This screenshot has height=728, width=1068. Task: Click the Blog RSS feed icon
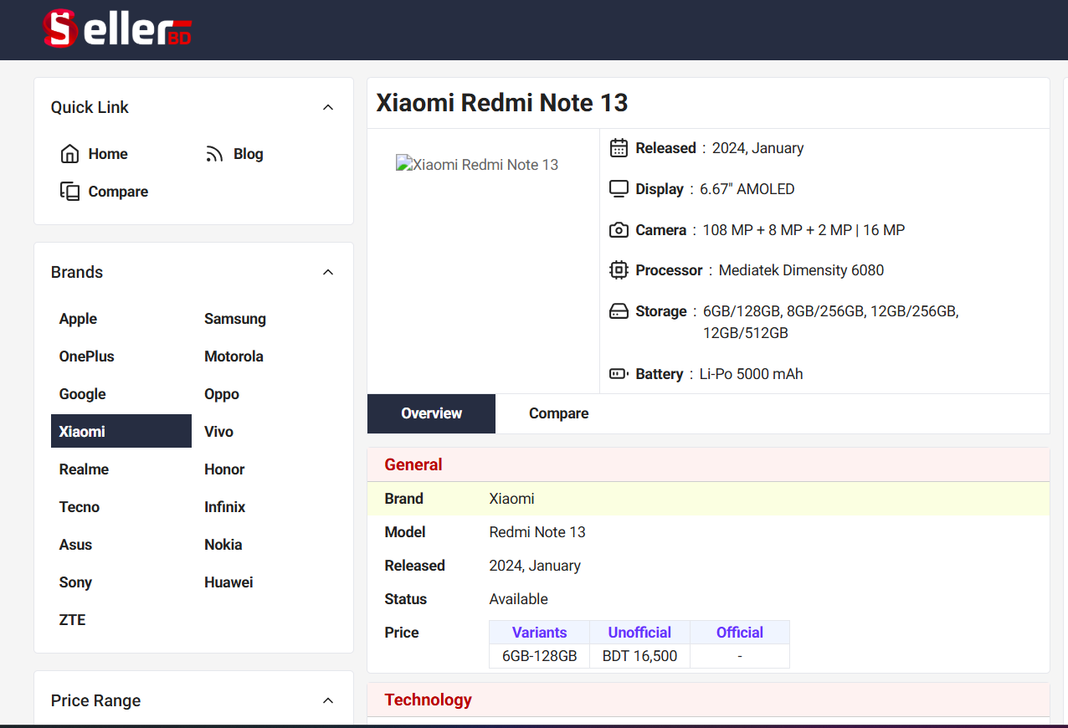tap(215, 154)
